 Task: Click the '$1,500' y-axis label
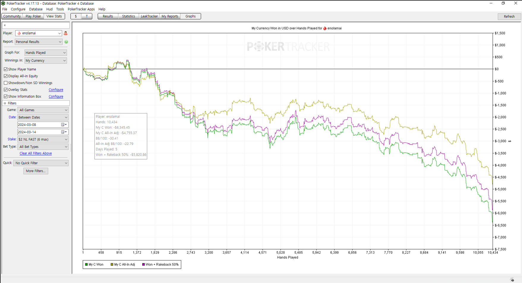[x=500, y=33]
